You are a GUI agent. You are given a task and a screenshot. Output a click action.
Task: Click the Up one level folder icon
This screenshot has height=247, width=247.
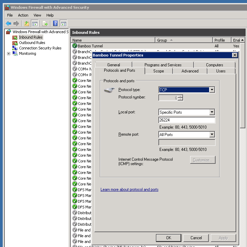click(x=27, y=23)
